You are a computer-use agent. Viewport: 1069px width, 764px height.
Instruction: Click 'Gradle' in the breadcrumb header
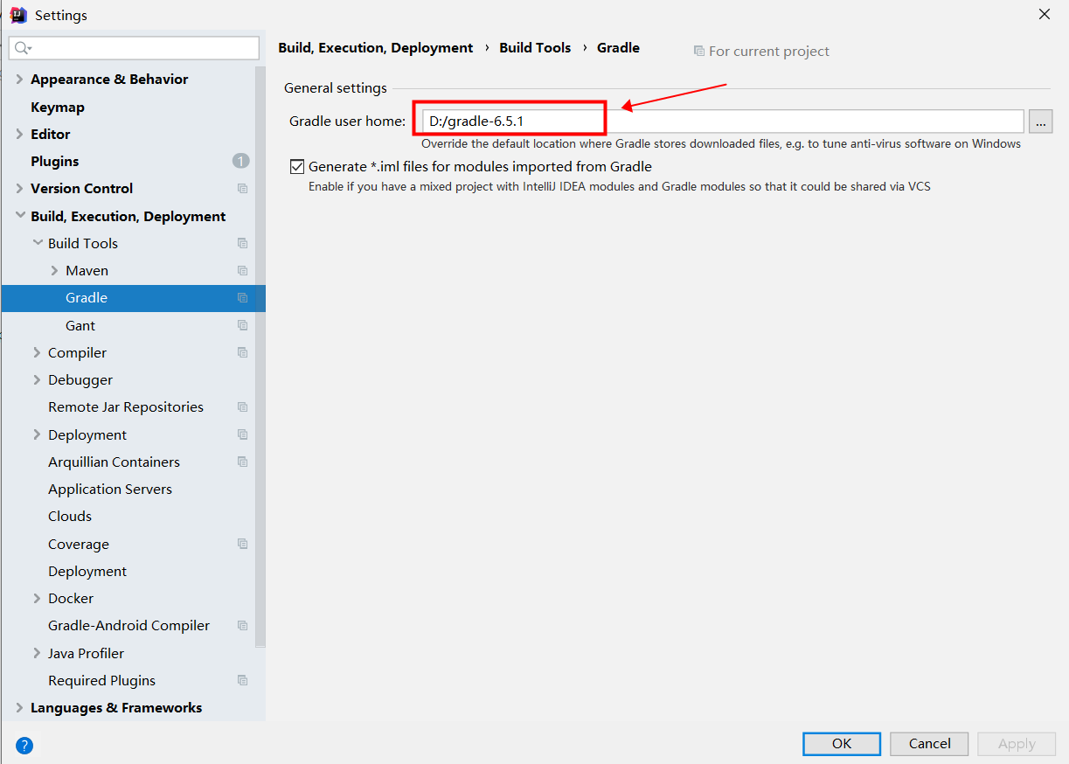pyautogui.click(x=619, y=48)
